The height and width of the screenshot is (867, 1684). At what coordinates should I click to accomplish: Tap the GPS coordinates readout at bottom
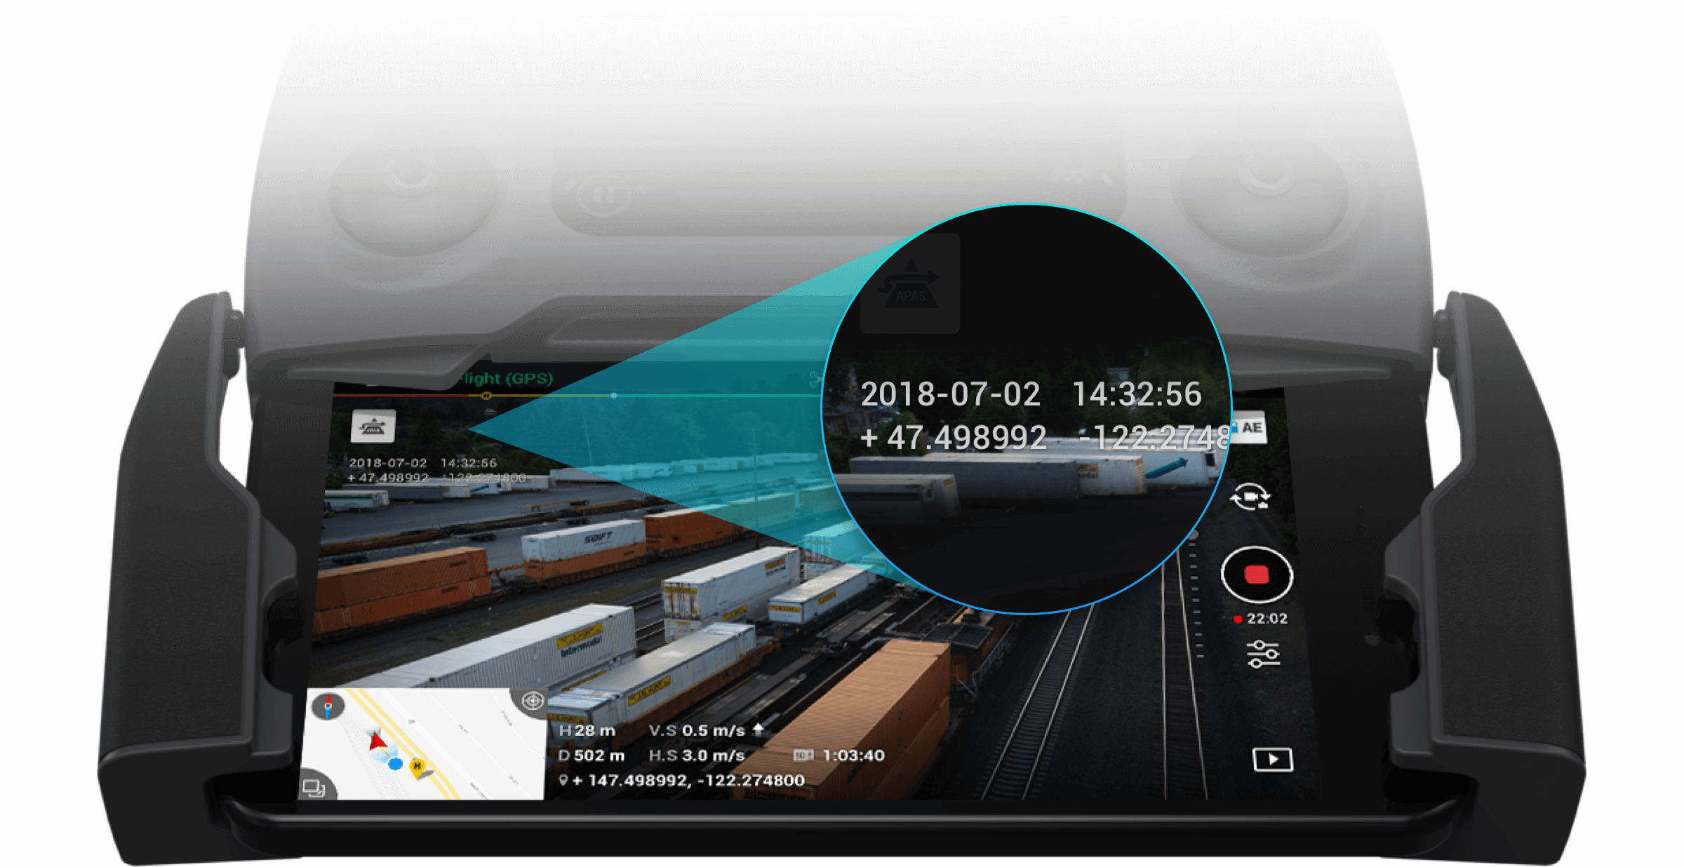[x=688, y=780]
